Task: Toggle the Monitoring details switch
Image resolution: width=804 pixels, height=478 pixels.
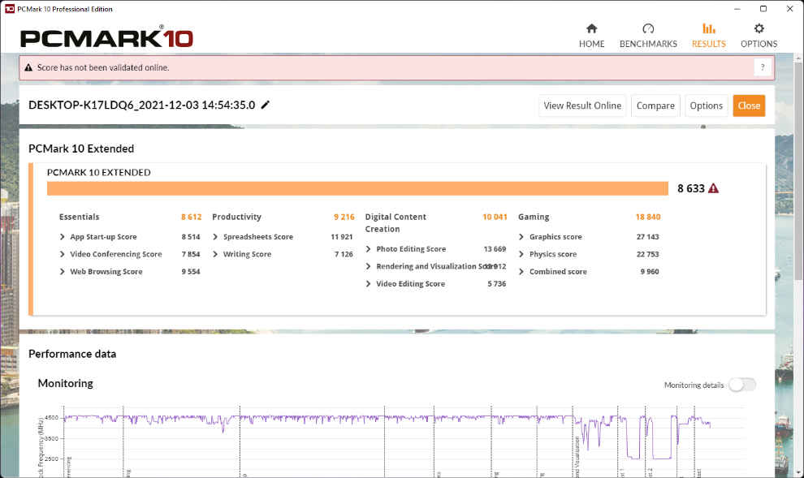Action: pos(742,385)
